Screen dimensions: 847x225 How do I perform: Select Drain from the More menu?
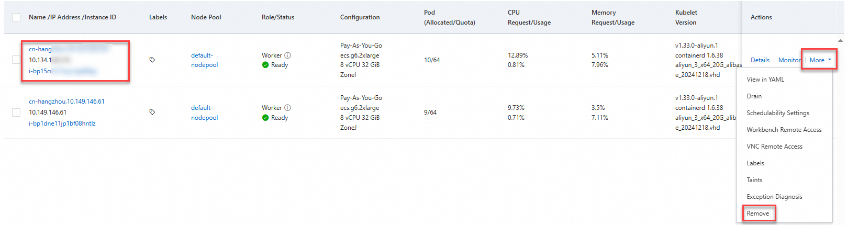754,96
